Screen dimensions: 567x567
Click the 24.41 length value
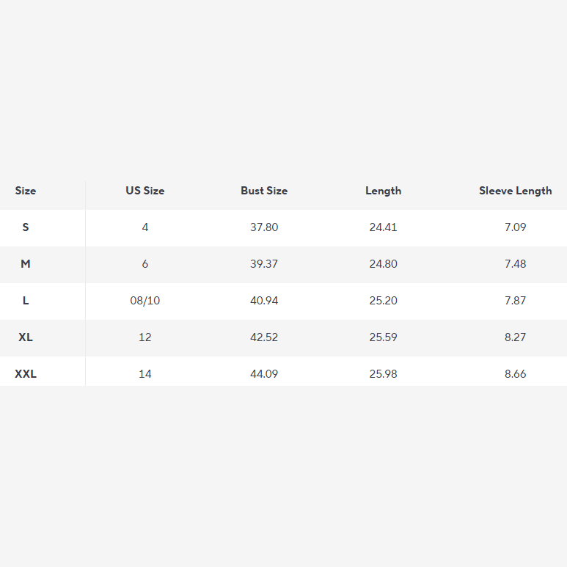384,227
